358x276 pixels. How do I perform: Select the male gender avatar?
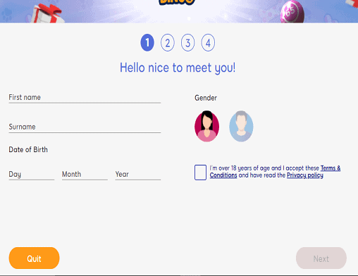(x=241, y=126)
